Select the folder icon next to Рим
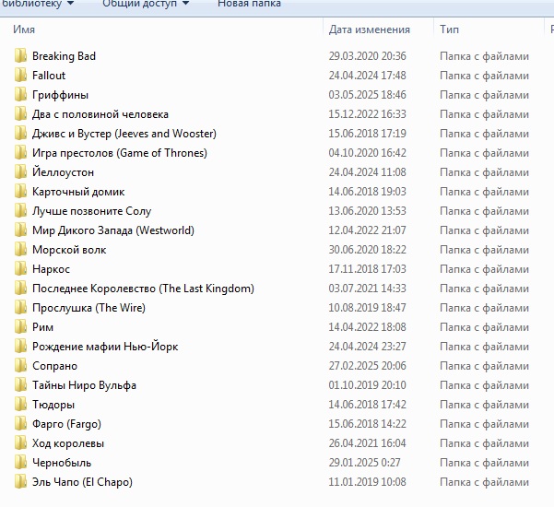Screen dimensions: 554x507 coord(20,327)
